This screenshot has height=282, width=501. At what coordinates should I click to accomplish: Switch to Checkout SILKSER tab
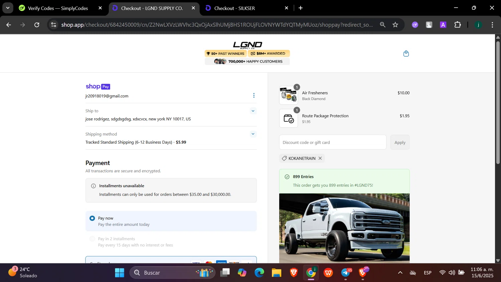[x=247, y=8]
